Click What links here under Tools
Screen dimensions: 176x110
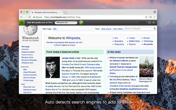(29, 87)
